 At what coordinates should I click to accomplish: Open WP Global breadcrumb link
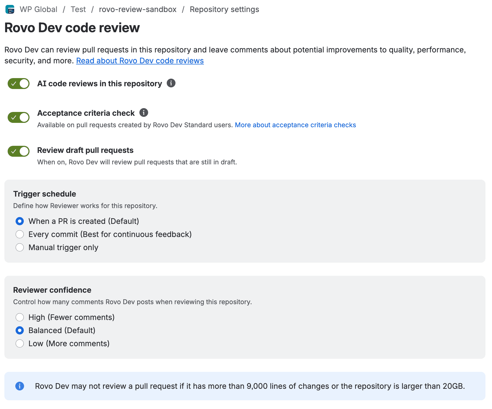pos(39,9)
